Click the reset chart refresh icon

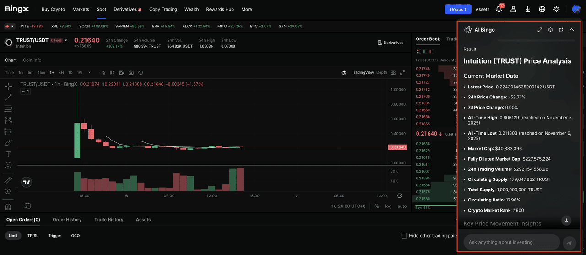click(x=141, y=72)
